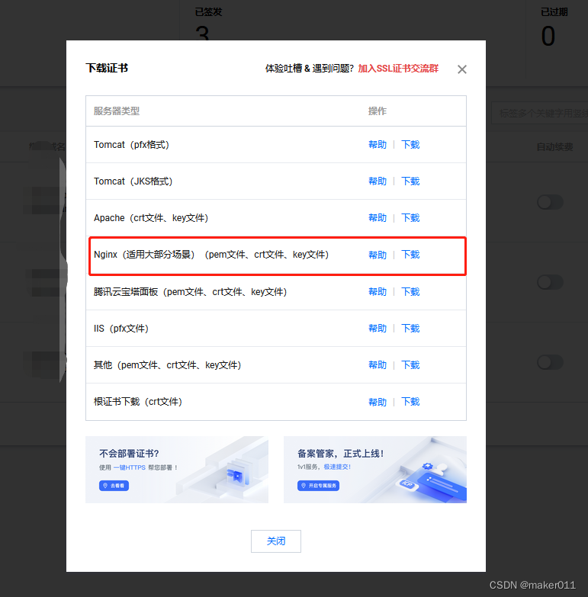Select the Tomcat (JKS格式) row text
Image resolution: width=588 pixels, height=597 pixels.
point(133,181)
